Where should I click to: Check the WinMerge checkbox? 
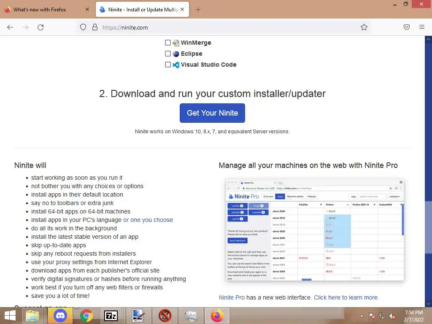tap(167, 43)
